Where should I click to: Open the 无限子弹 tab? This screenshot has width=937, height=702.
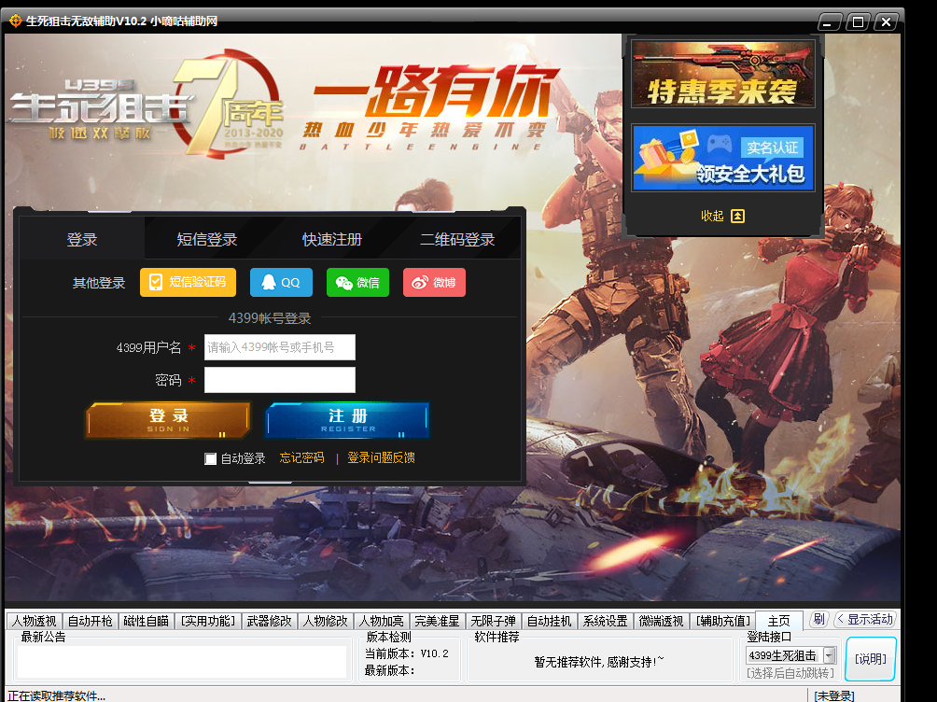493,622
